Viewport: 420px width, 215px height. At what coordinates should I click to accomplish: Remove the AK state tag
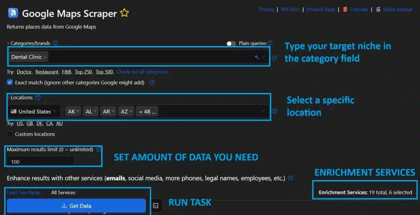coord(78,111)
